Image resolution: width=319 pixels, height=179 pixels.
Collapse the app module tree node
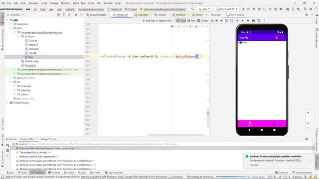click(x=7, y=20)
